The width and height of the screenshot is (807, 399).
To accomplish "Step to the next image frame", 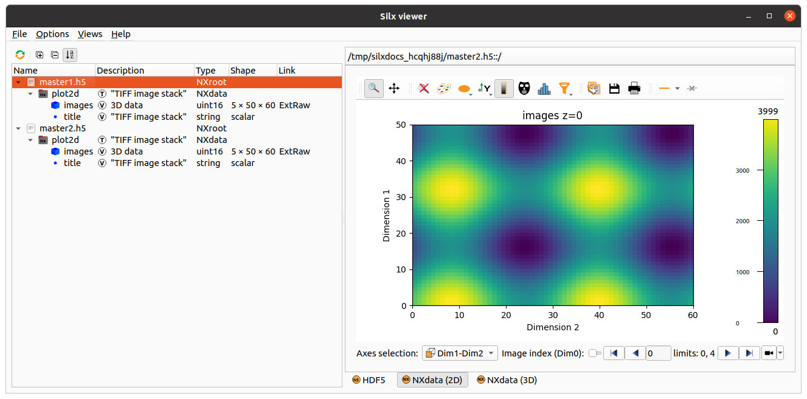I will 728,353.
